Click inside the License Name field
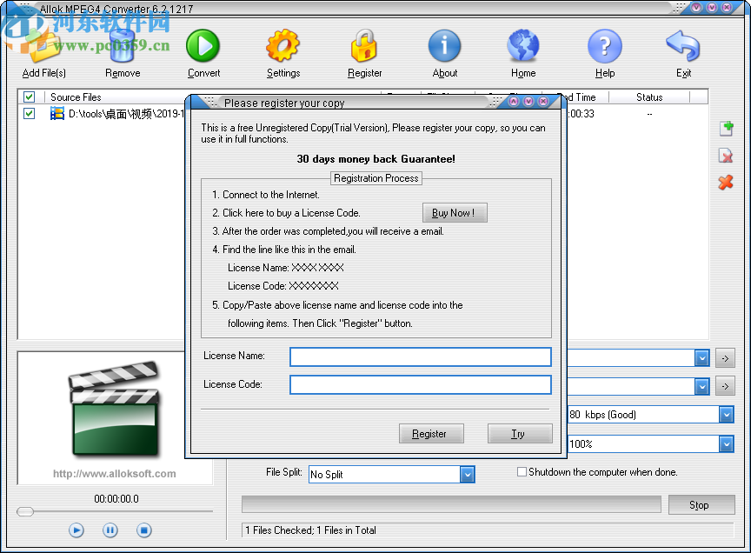 [x=420, y=356]
